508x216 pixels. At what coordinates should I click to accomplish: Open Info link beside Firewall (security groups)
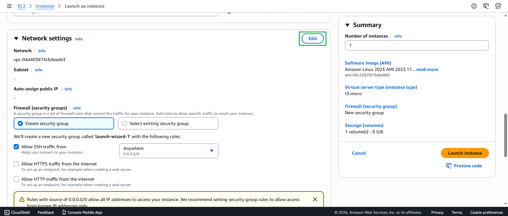click(77, 108)
